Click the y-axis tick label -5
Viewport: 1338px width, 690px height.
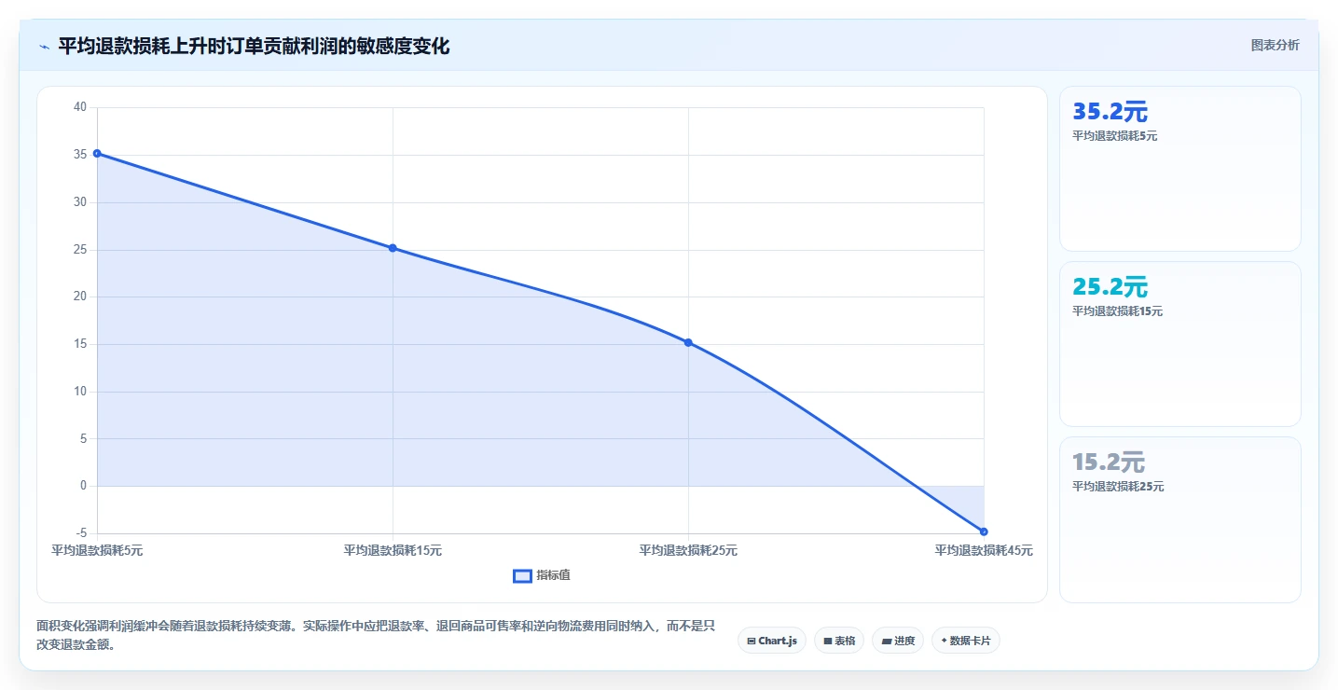pyautogui.click(x=81, y=533)
